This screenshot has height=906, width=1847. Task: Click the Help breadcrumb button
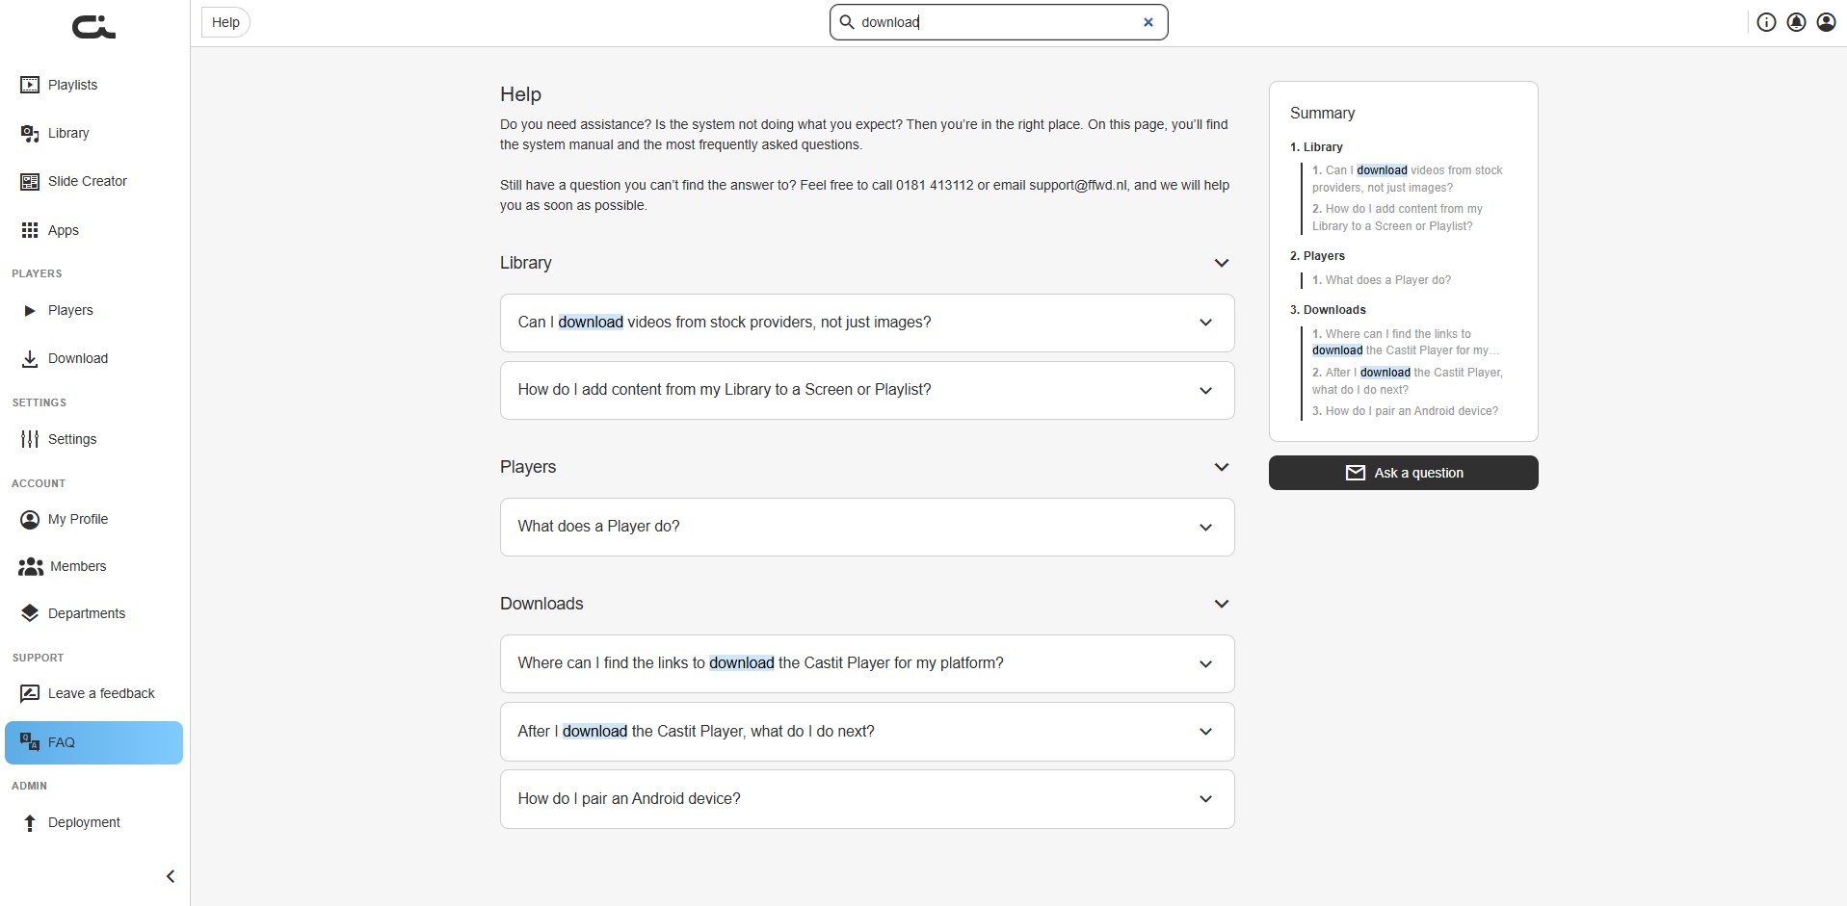click(x=225, y=22)
